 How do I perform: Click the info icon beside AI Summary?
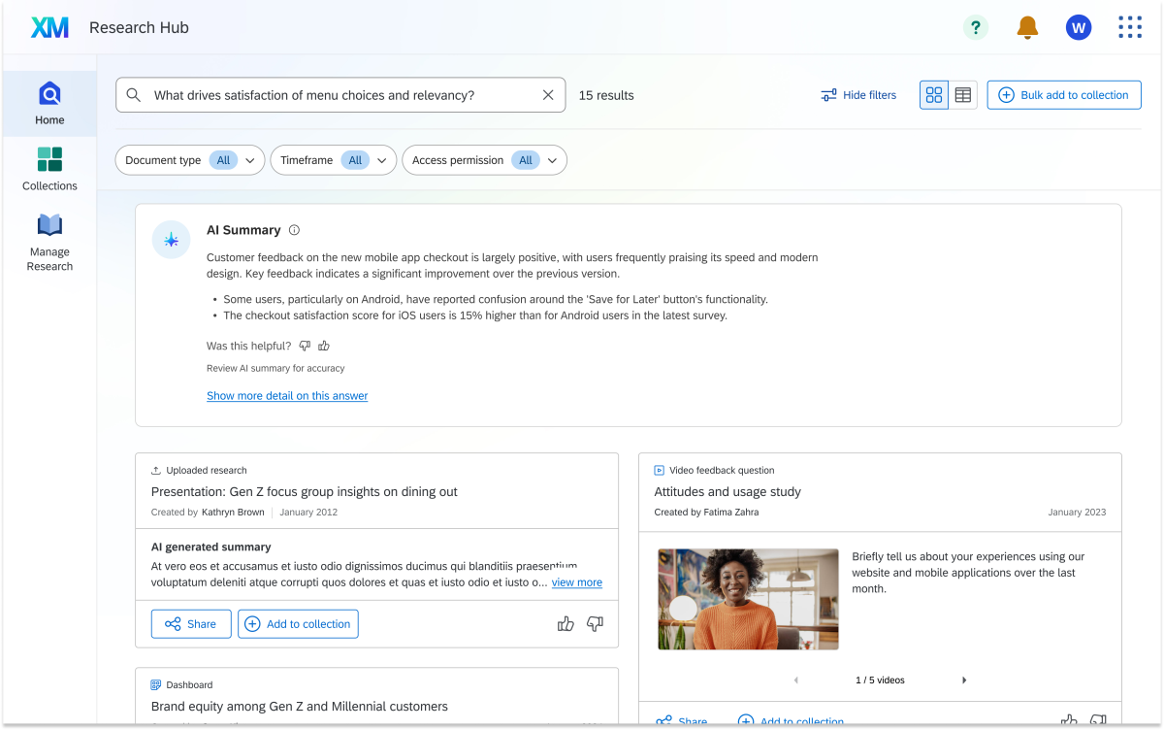[294, 230]
